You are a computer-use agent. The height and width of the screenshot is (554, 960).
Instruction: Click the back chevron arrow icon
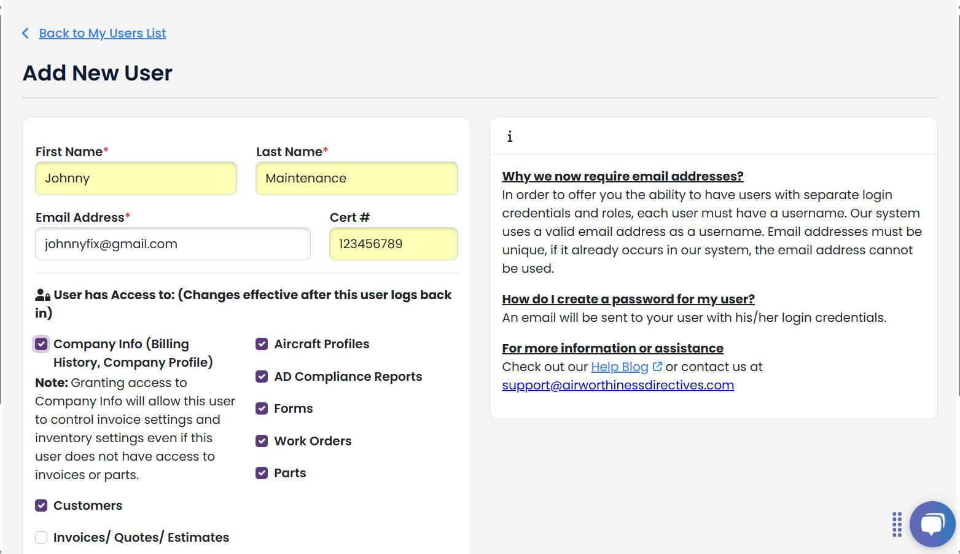25,33
